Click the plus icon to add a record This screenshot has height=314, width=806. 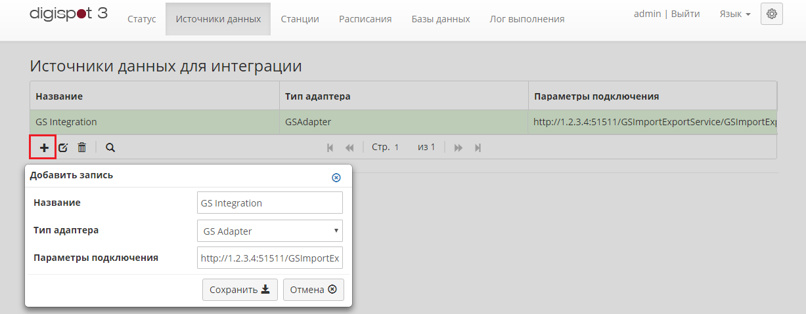44,147
